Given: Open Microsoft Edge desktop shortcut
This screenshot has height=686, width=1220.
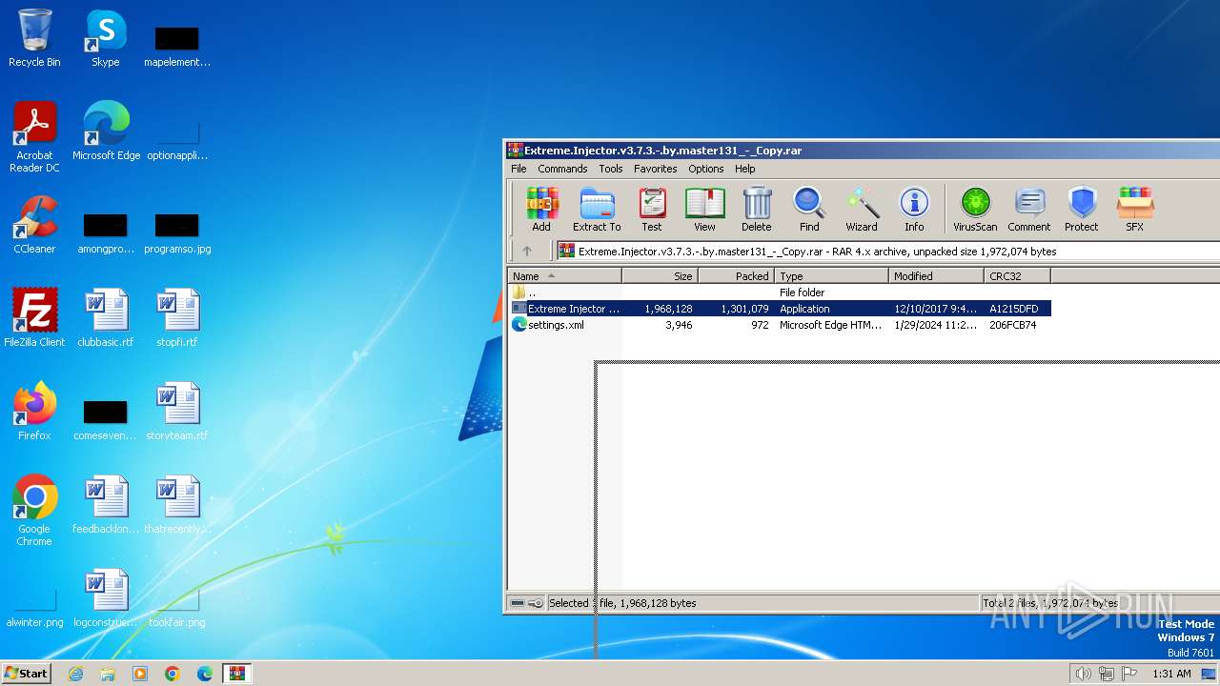Looking at the screenshot, I should (106, 131).
